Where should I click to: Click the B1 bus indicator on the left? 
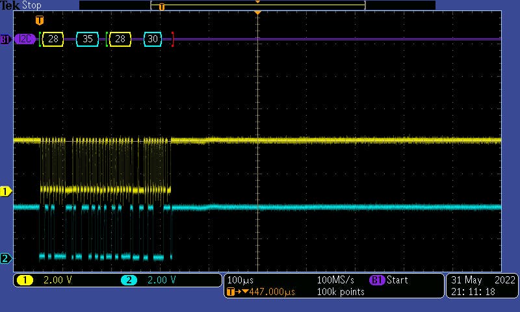(x=5, y=39)
